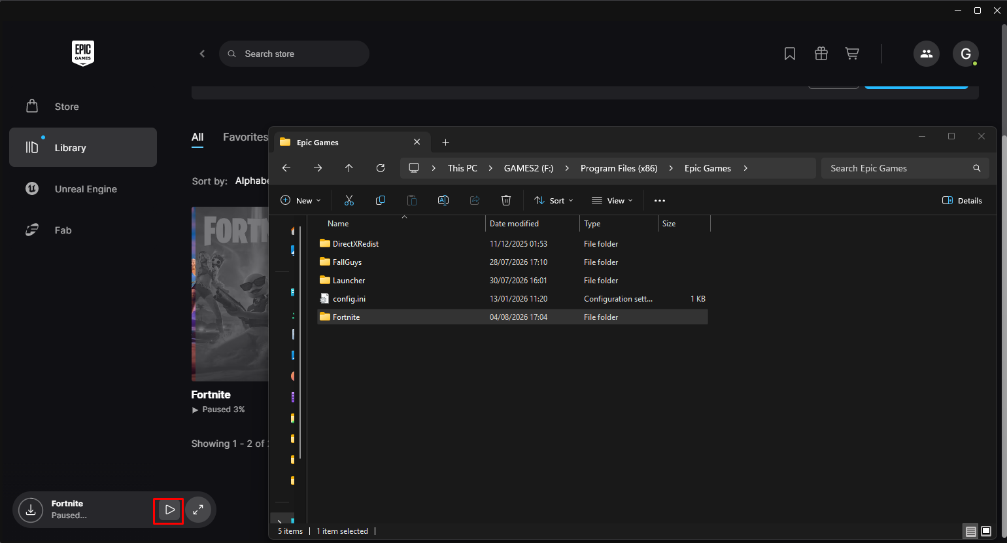The image size is (1007, 543).
Task: Open the Downloads icon beside Fortnite Paused
Action: [31, 510]
